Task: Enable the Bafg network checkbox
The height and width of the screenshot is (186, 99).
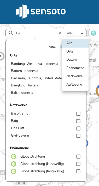Action: [78, 121]
